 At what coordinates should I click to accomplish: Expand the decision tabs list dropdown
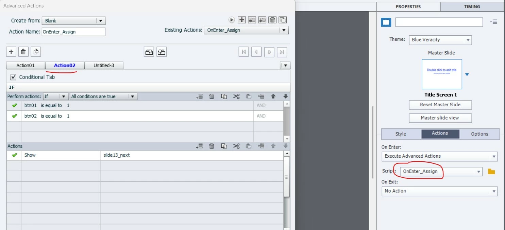click(x=285, y=65)
